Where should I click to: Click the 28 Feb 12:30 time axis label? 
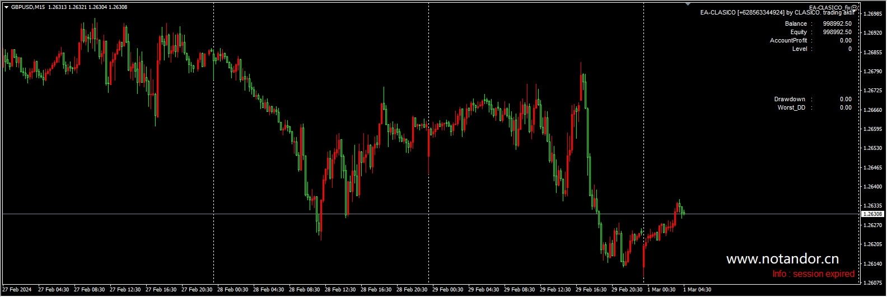click(x=340, y=290)
